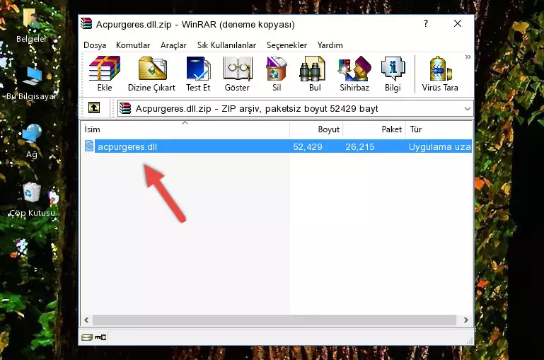Viewport: 544px width, 360px height.
Task: Close the WinRAR window
Action: tap(458, 23)
